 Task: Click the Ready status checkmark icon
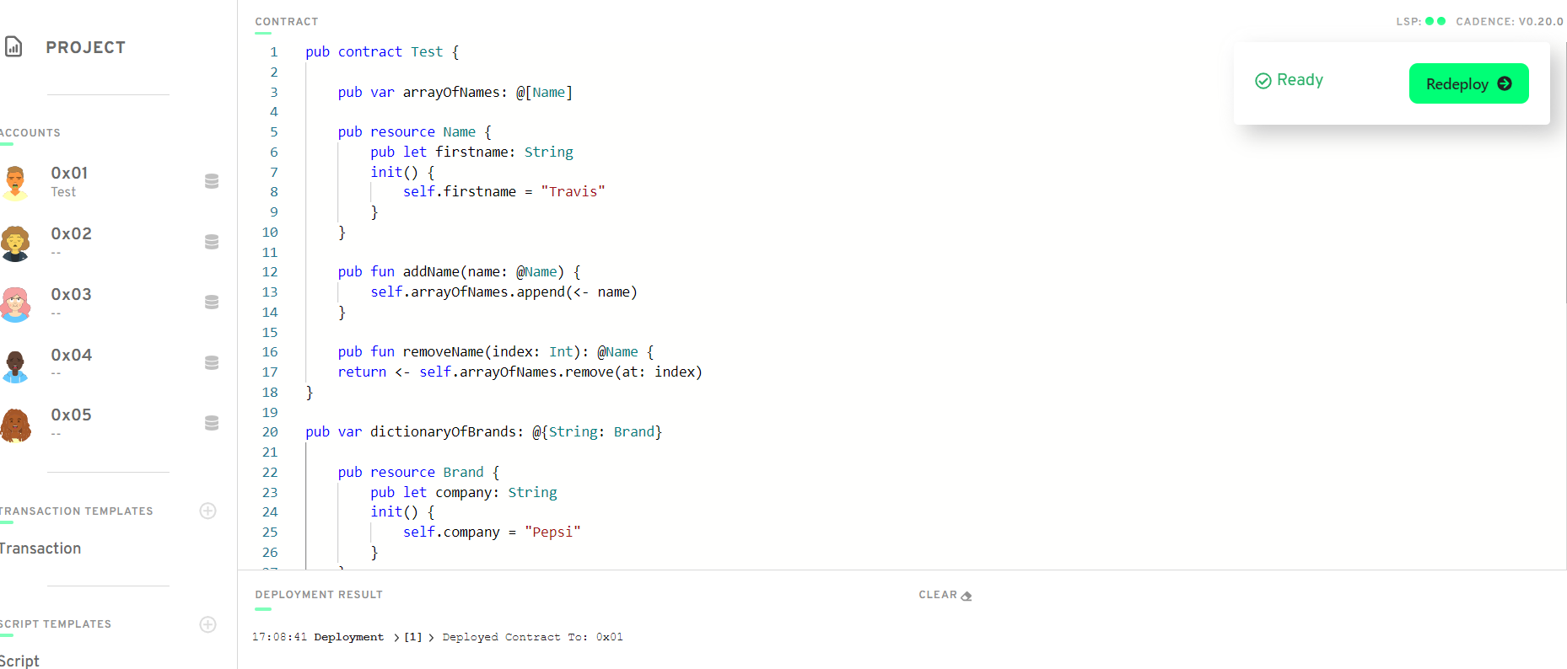tap(1263, 81)
